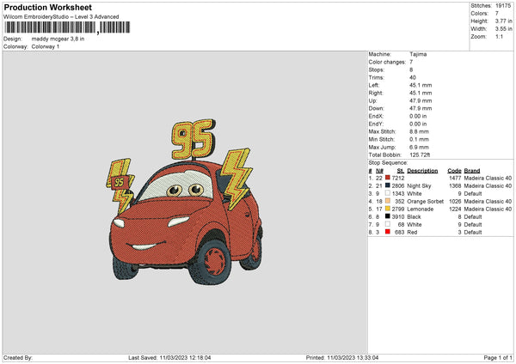This screenshot has width=516, height=364.
Task: Click Default brand in the Red row
Action: click(473, 232)
